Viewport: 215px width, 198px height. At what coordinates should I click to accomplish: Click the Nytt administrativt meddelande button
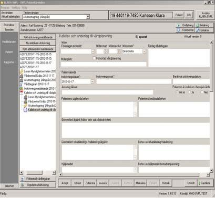click(x=38, y=49)
